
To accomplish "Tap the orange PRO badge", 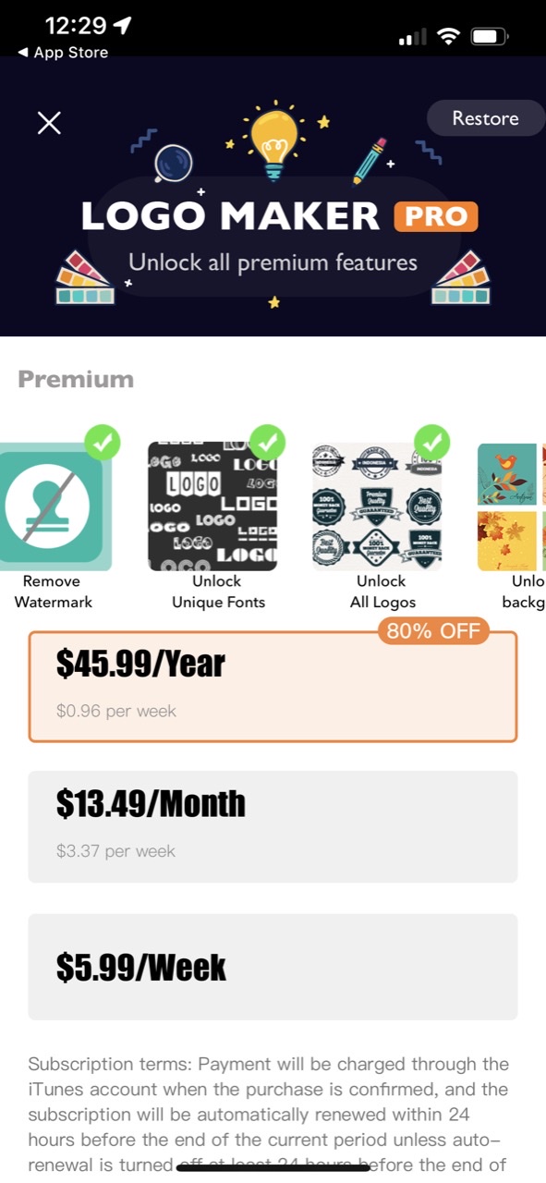I will (435, 216).
